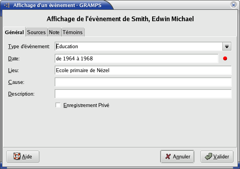Click the empty Cause input field

[143, 82]
